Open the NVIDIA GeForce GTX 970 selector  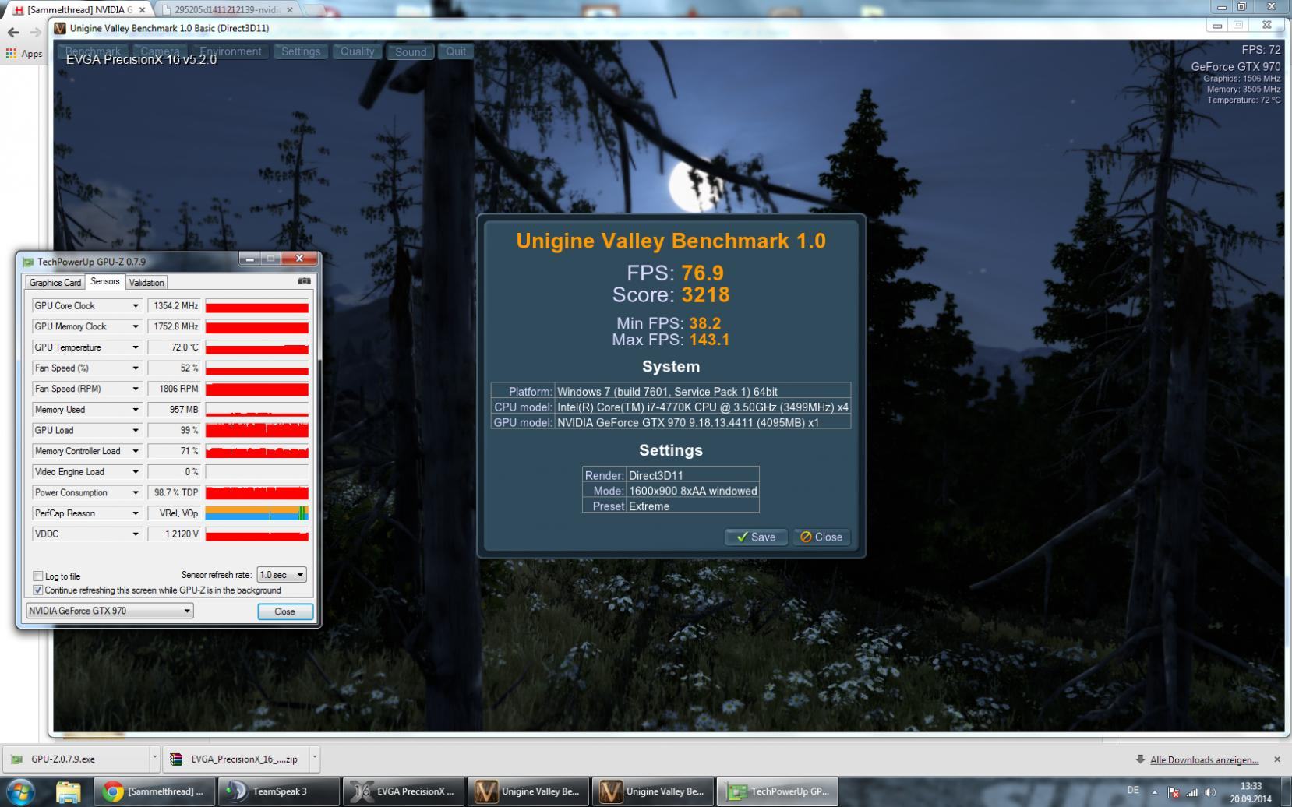point(109,611)
